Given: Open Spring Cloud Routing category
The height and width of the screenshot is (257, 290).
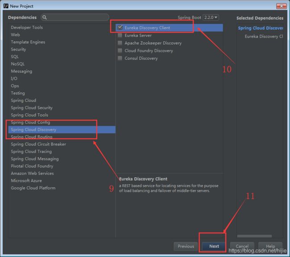Looking at the screenshot, I should click(x=62, y=137).
